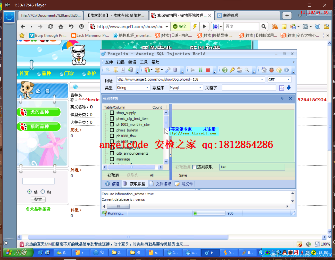The image size is (335, 260).
Task: Open the dropdown arrow beside the bar chart icon
Action: (x=152, y=70)
